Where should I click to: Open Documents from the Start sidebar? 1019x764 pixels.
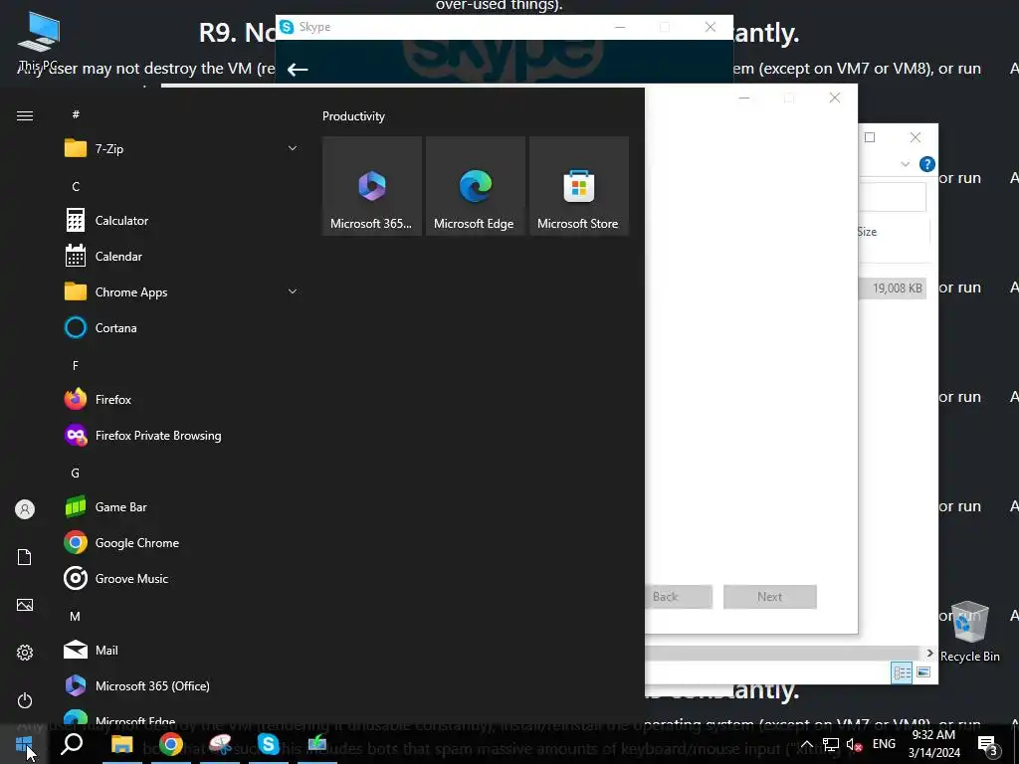25,557
